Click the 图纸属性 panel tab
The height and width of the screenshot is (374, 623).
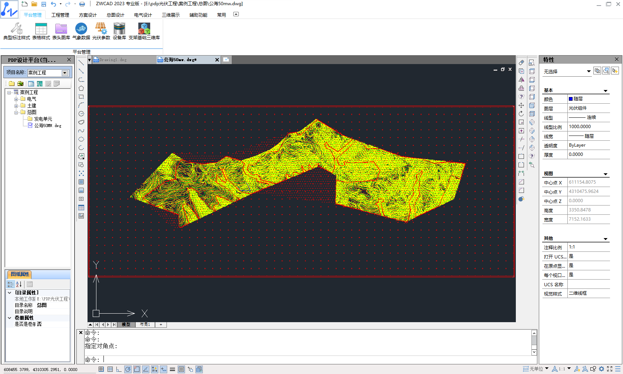point(20,274)
